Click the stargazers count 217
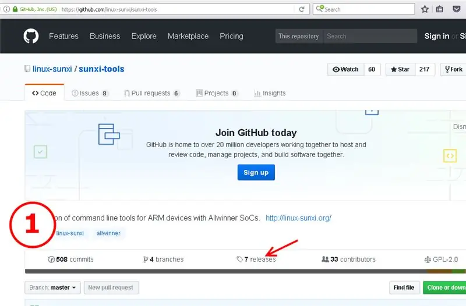The width and height of the screenshot is (466, 306). [x=425, y=69]
